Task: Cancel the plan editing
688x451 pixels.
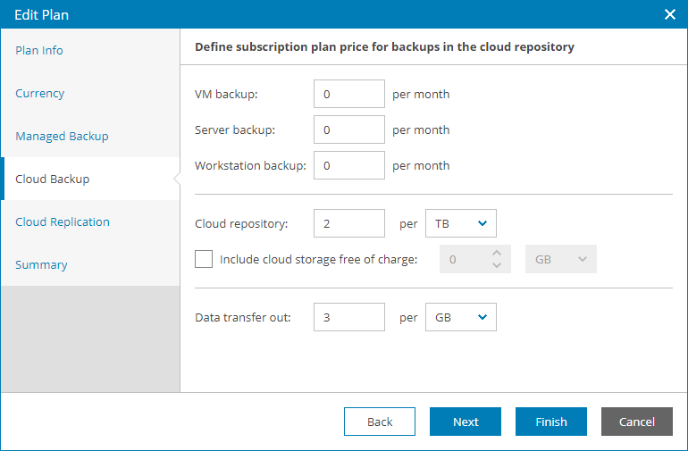Action: pyautogui.click(x=637, y=422)
